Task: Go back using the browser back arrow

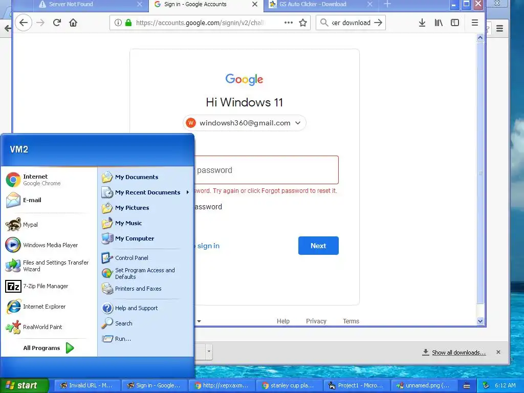Action: pos(24,23)
